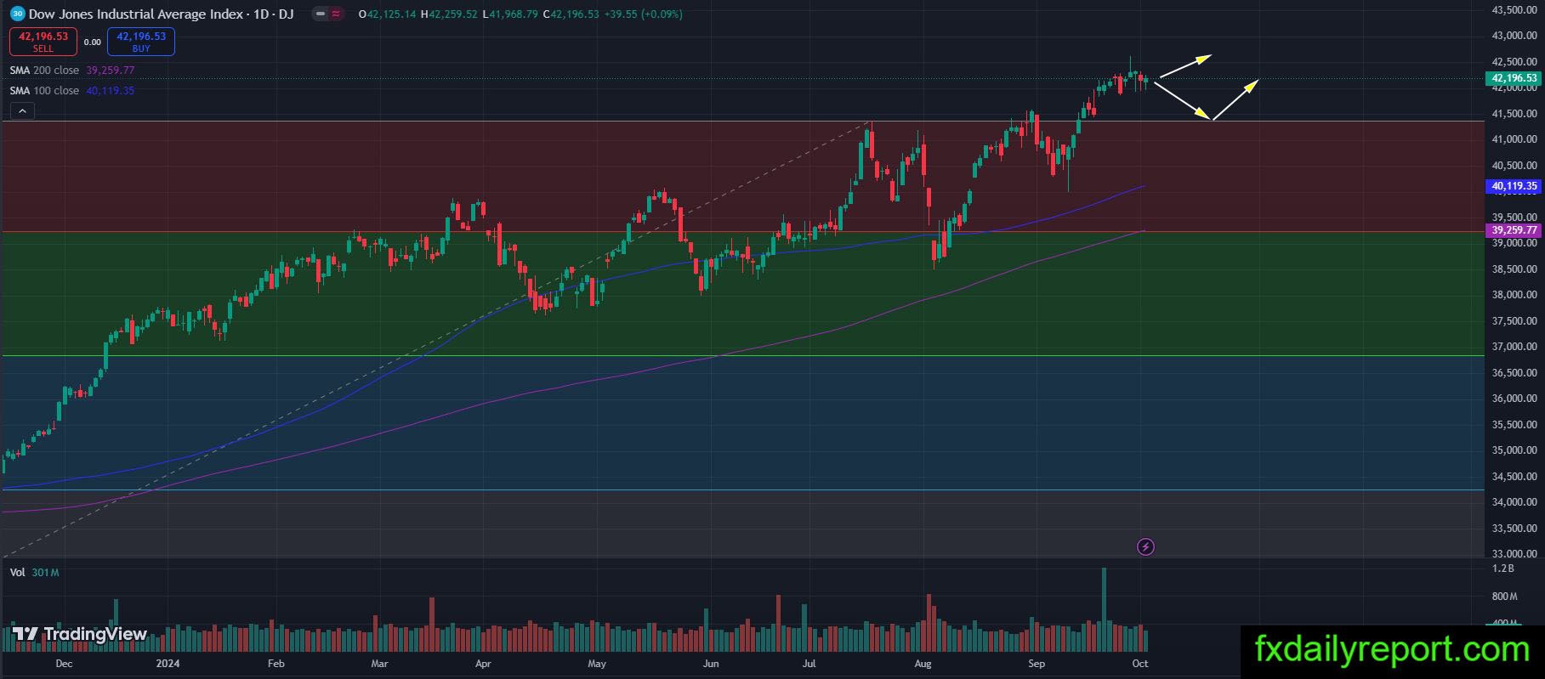The width and height of the screenshot is (1545, 679).
Task: Collapse the indicator legend with the chevron
Action: click(22, 110)
